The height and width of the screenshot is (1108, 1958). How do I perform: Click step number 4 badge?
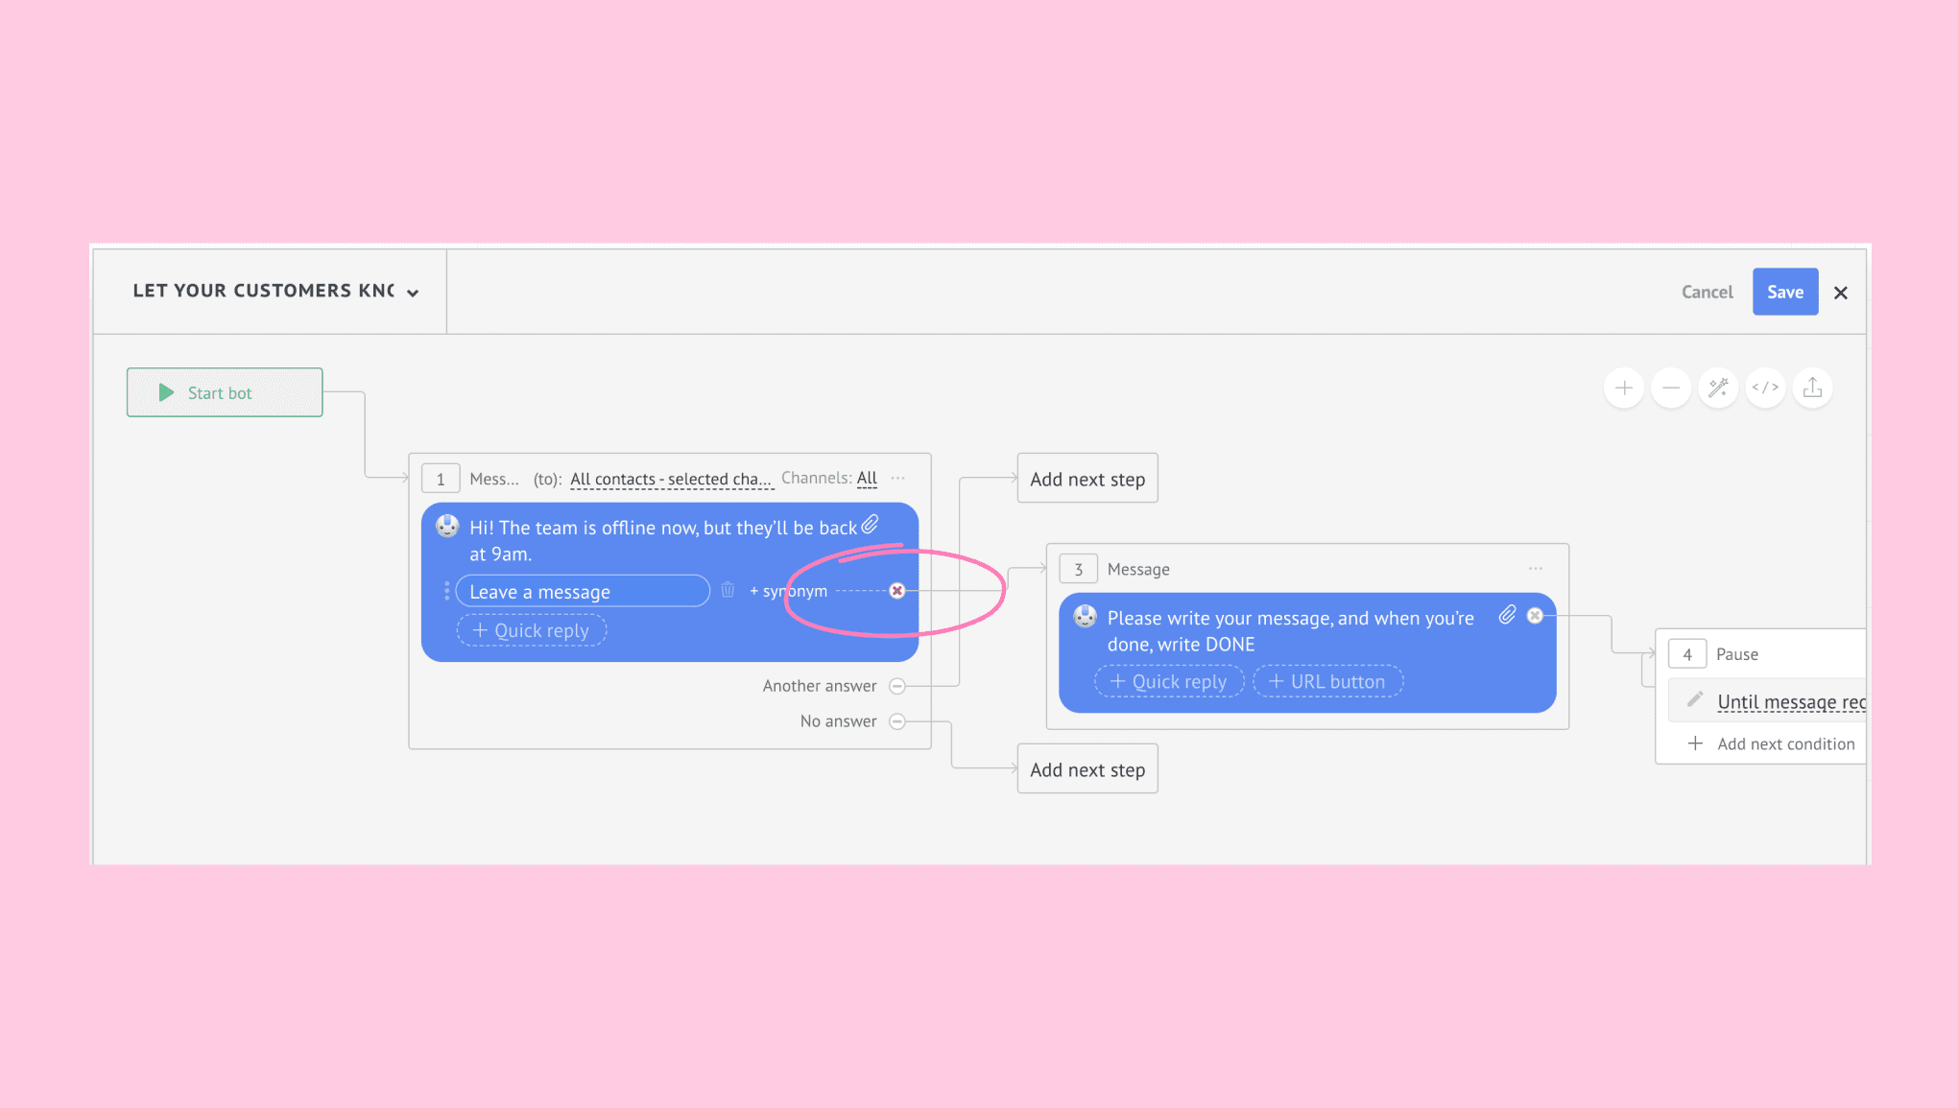tap(1687, 654)
